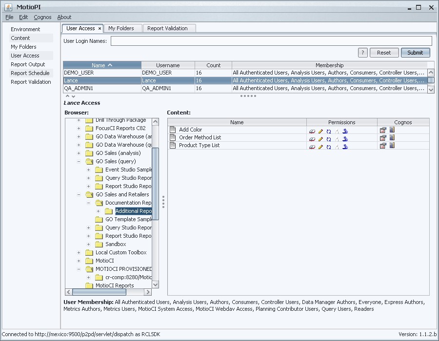The width and height of the screenshot is (439, 341).
Task: Click the greyed set-policy icon for Add Color
Action: point(337,131)
